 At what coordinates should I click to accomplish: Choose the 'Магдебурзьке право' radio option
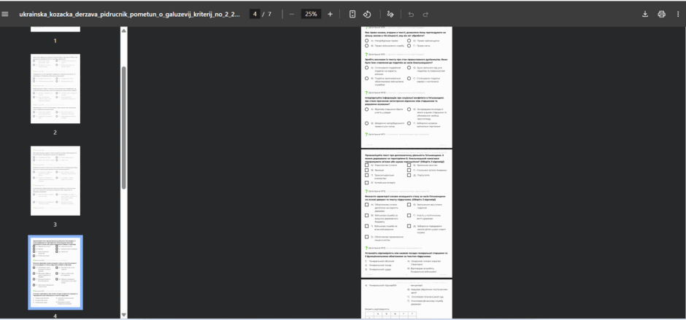[366, 40]
